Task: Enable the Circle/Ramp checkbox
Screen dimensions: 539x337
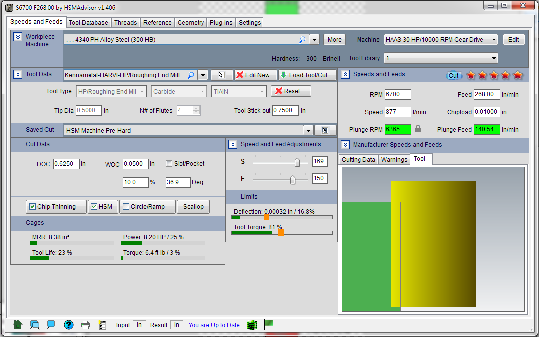Action: tap(126, 206)
